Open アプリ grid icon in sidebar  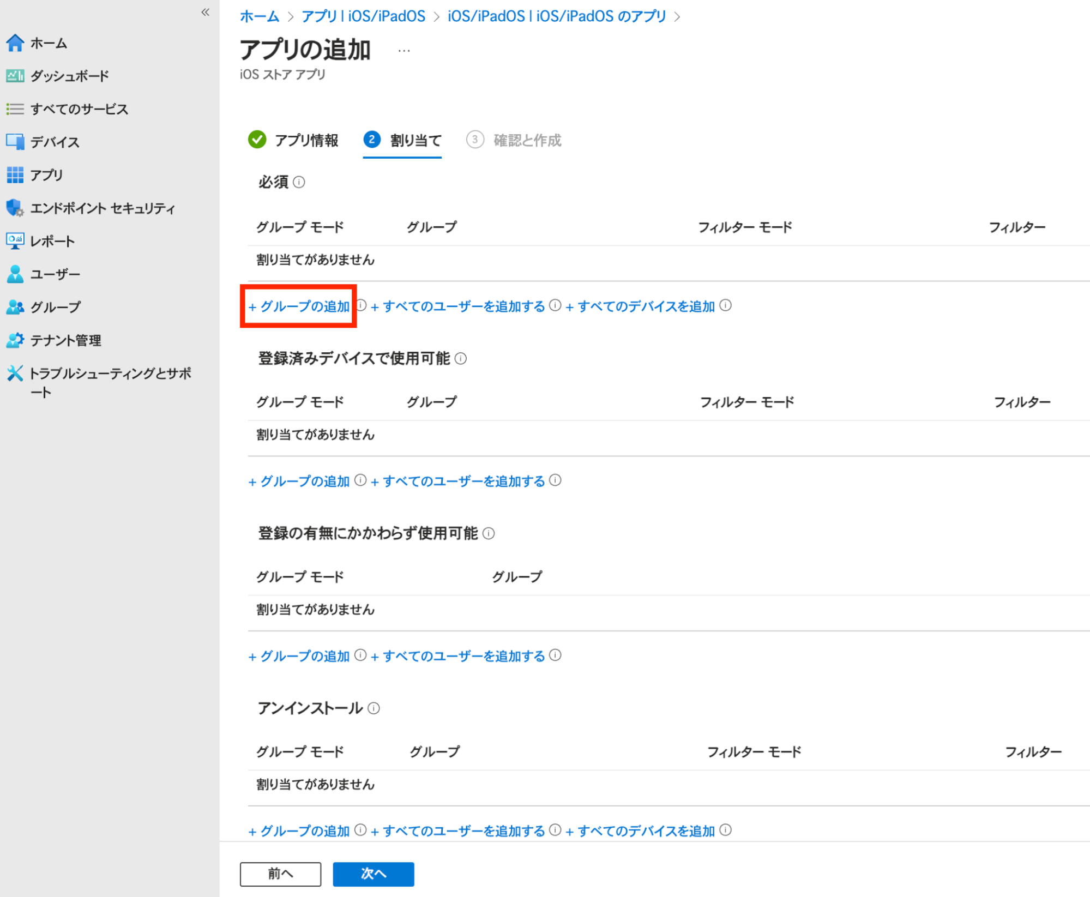click(15, 175)
